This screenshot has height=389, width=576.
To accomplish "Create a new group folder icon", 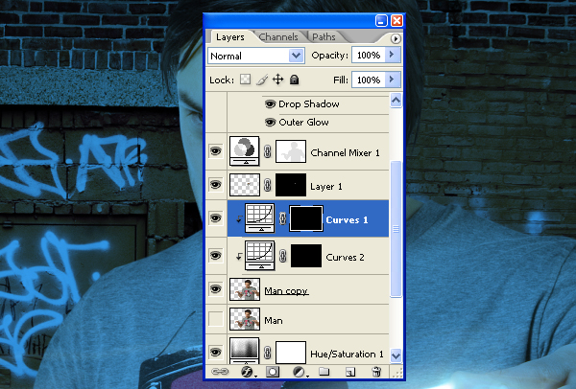I will (324, 372).
